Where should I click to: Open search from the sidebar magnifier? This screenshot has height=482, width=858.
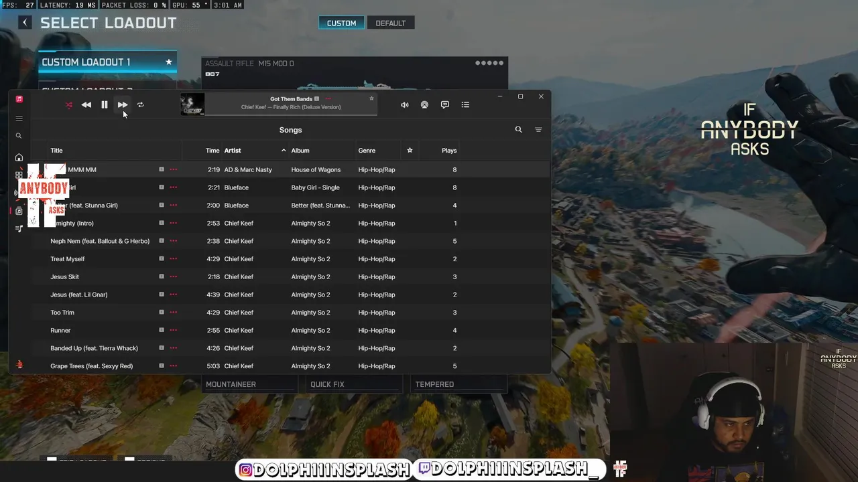(x=19, y=136)
